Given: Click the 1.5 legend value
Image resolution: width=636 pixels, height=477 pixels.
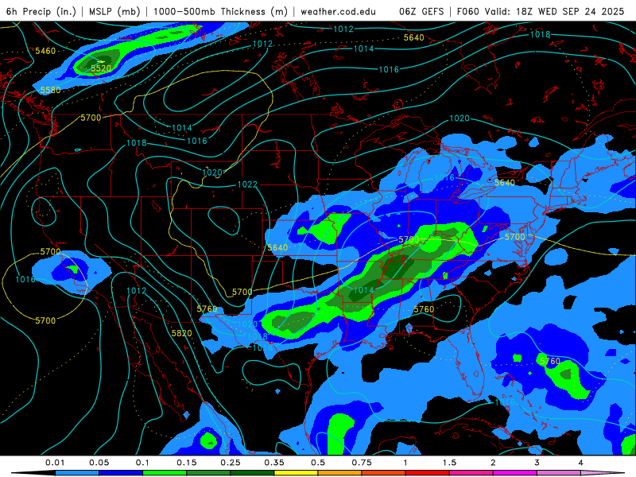Looking at the screenshot, I should click(x=449, y=463).
